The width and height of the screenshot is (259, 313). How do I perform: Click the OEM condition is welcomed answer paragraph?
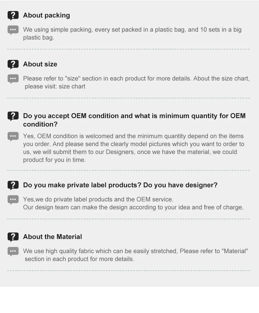133,148
